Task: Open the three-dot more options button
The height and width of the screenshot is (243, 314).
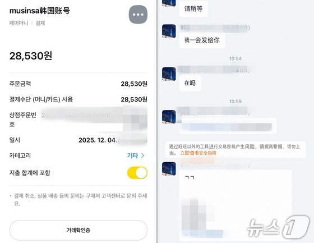Action: click(x=138, y=15)
